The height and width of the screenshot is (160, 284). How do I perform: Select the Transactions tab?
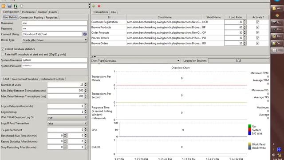[101, 12]
